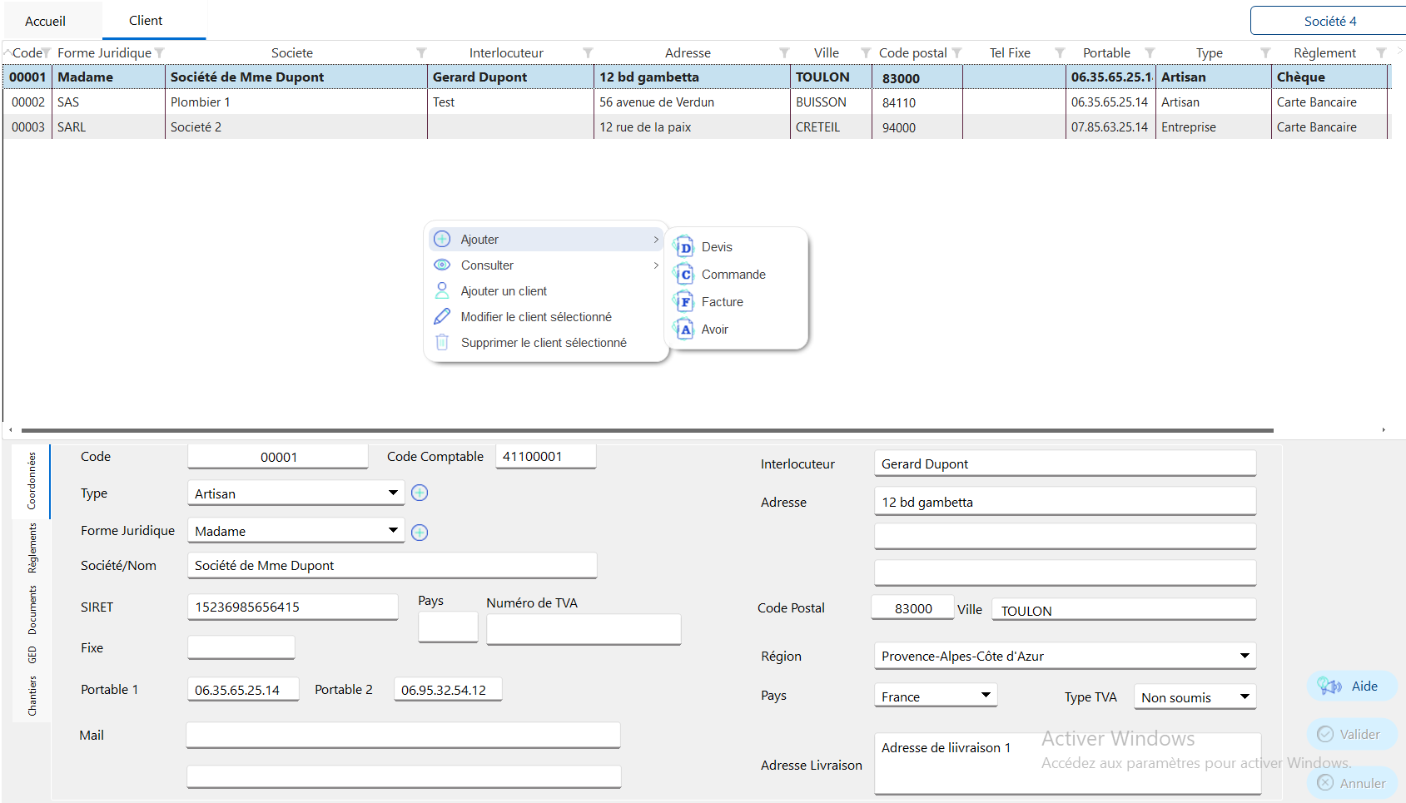The width and height of the screenshot is (1406, 803).
Task: Sort by the Societe column header
Action: (x=291, y=52)
